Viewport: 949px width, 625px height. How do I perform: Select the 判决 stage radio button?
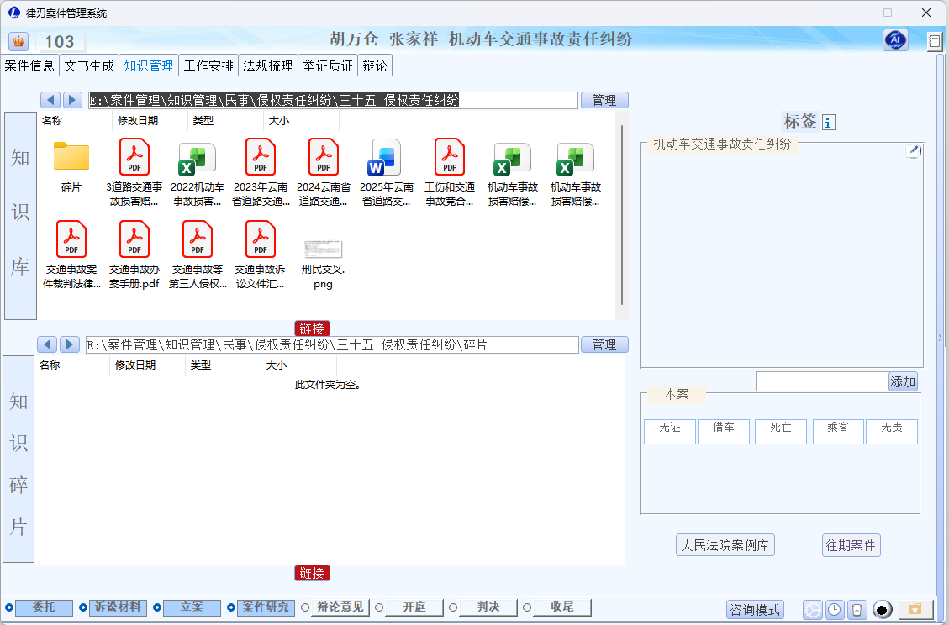point(453,607)
